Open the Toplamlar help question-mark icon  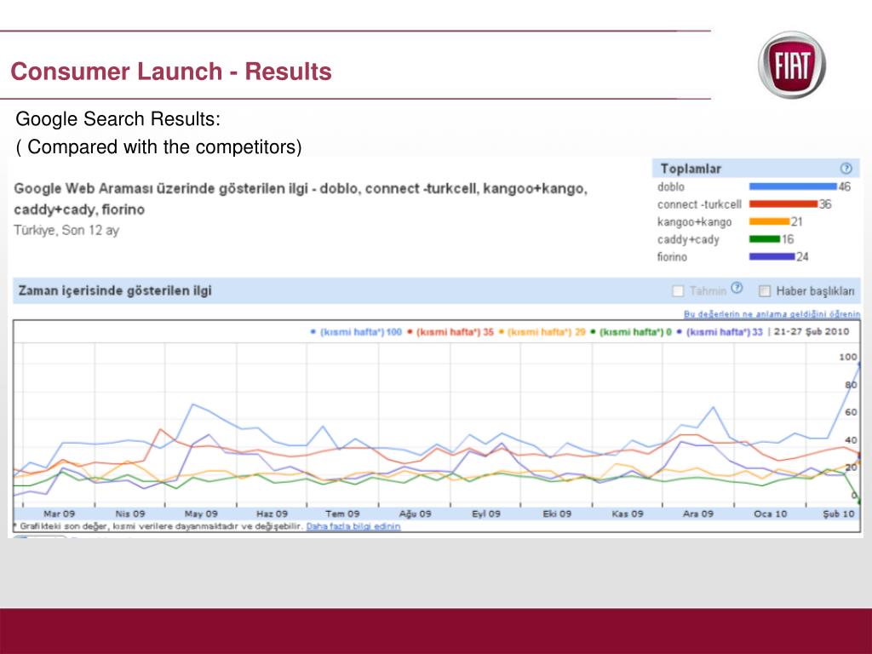[x=846, y=169]
